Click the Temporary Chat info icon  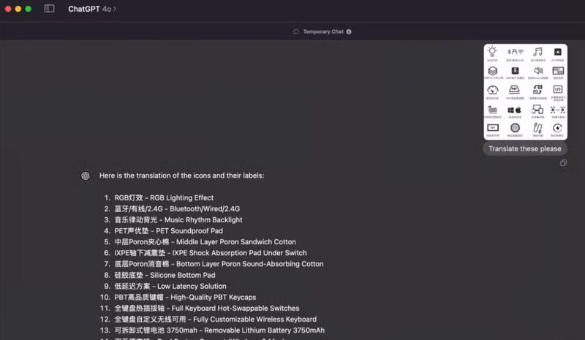click(349, 31)
